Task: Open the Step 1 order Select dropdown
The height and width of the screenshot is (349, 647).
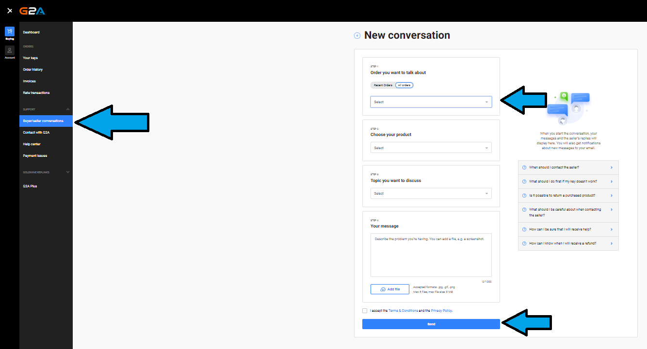Action: [x=431, y=102]
